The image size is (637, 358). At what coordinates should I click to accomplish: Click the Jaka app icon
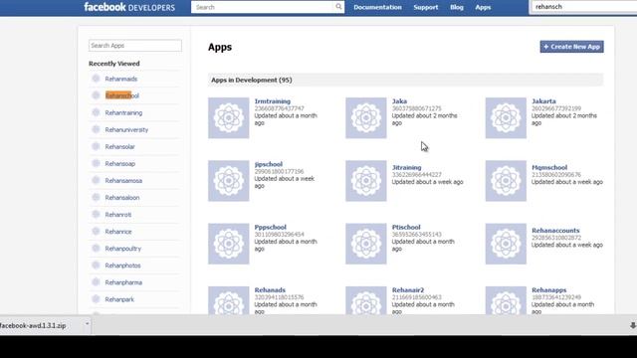[x=366, y=117]
